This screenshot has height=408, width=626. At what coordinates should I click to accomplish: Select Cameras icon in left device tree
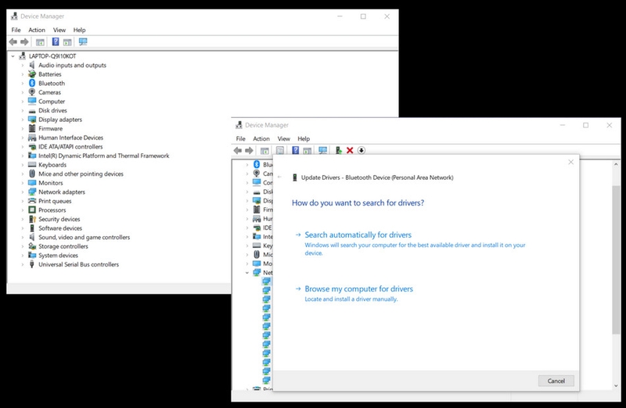coord(32,92)
